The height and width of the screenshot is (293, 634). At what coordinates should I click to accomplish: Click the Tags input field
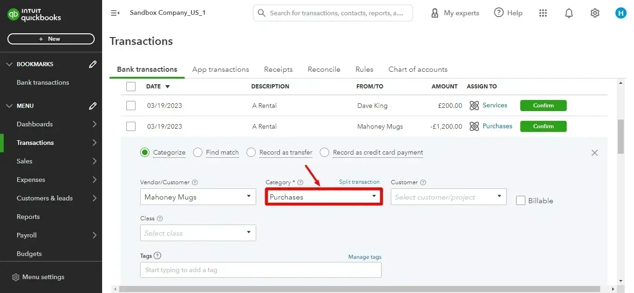click(x=261, y=270)
